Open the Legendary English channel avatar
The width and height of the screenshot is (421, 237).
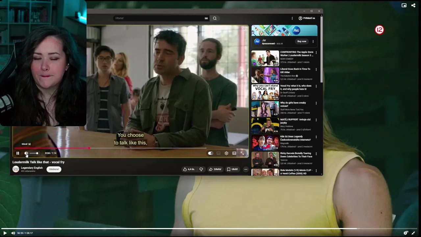pos(16,169)
